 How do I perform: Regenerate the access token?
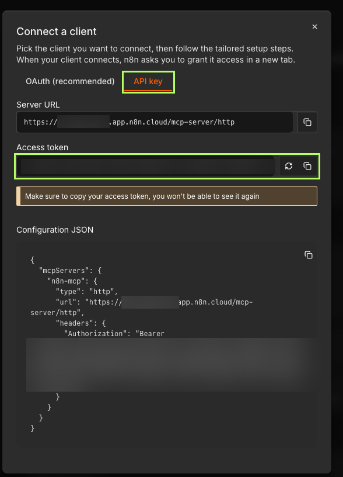pyautogui.click(x=289, y=166)
